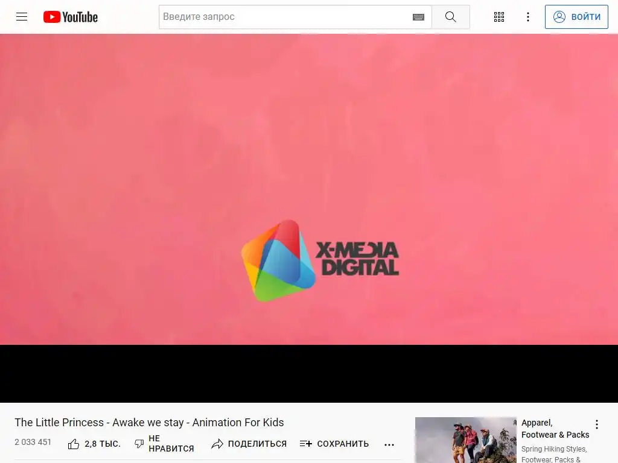Open the on-screen keyboard icon

click(x=419, y=17)
